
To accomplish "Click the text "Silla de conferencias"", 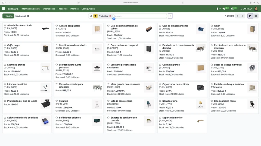I will point(121,101).
